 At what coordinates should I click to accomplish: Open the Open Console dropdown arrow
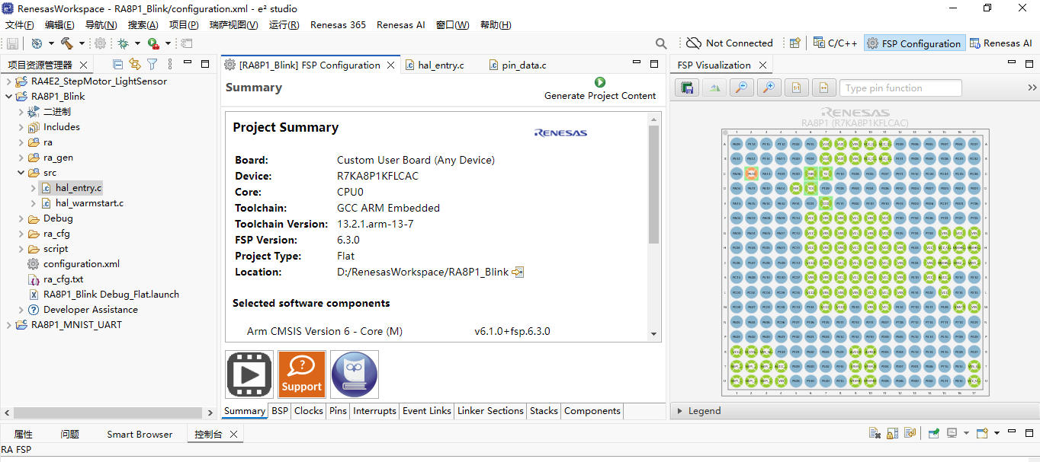[x=997, y=433]
